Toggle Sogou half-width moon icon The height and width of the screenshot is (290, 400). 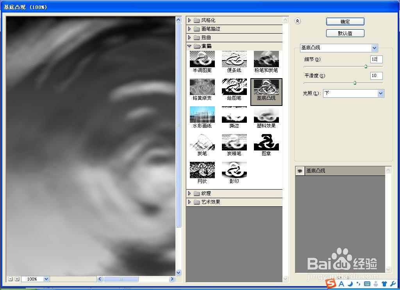tap(351, 284)
